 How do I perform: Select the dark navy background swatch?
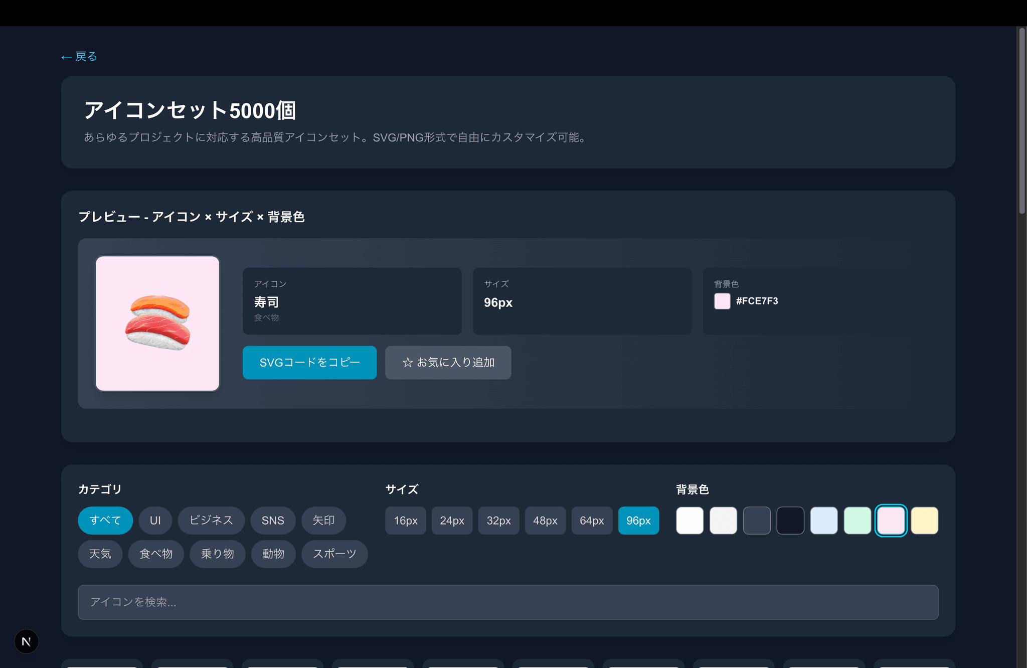[791, 521]
